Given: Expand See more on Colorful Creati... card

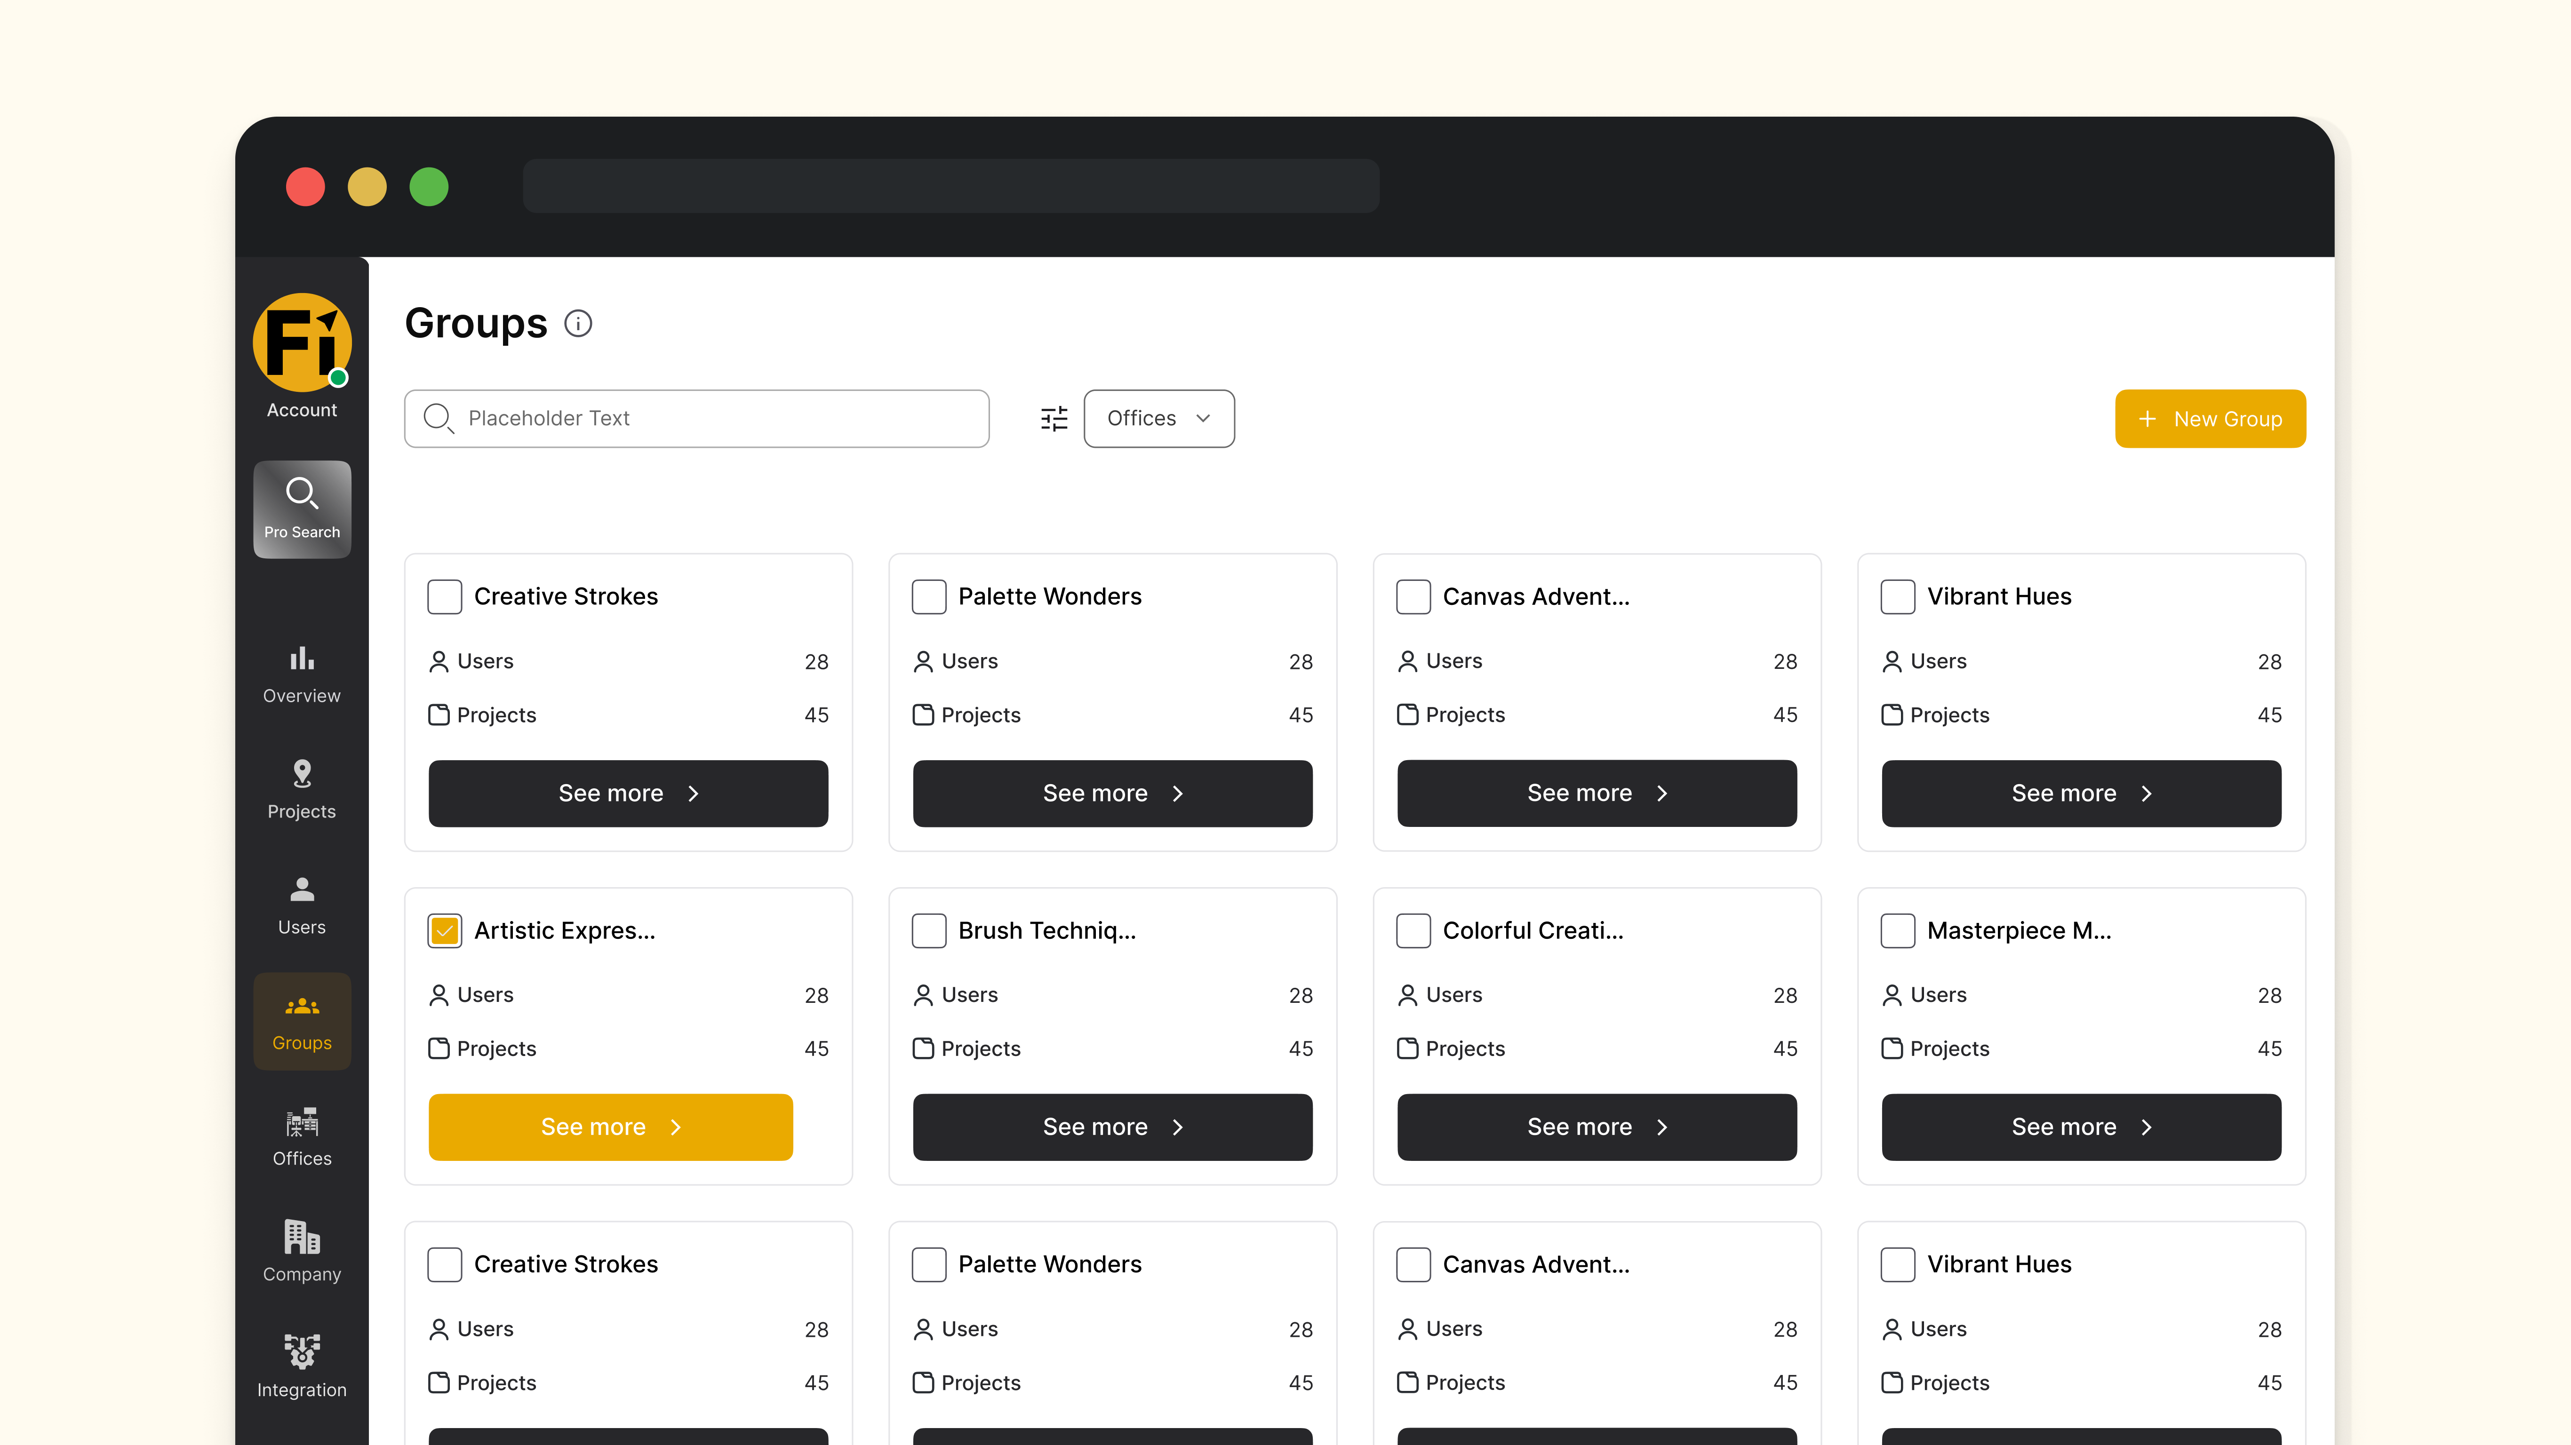Looking at the screenshot, I should click(x=1596, y=1127).
